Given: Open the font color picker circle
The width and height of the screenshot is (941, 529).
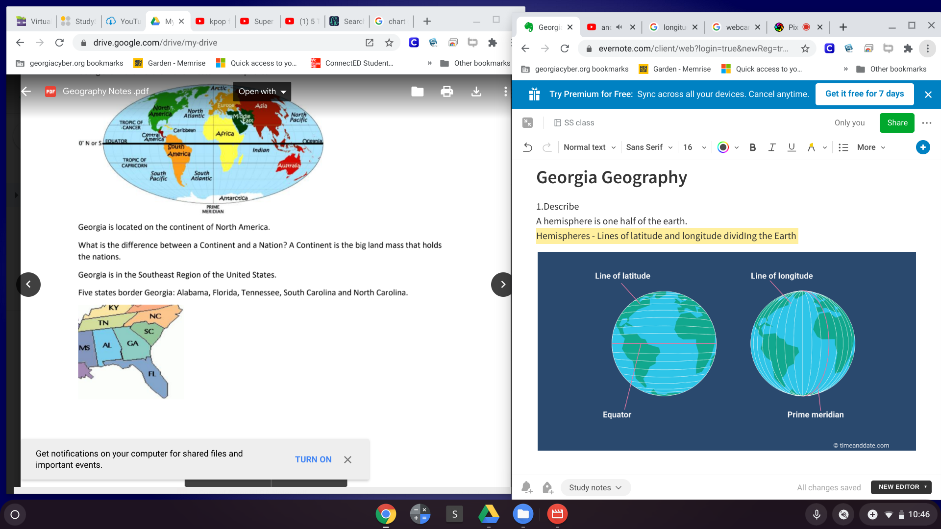Looking at the screenshot, I should point(723,147).
